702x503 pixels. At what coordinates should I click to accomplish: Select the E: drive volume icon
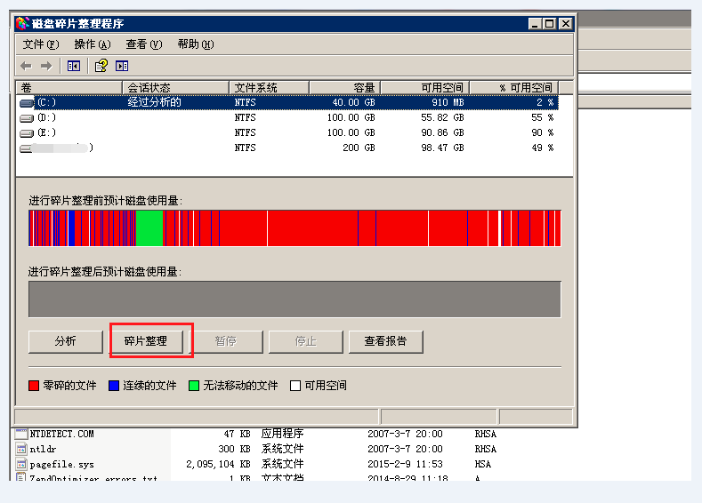pos(27,133)
